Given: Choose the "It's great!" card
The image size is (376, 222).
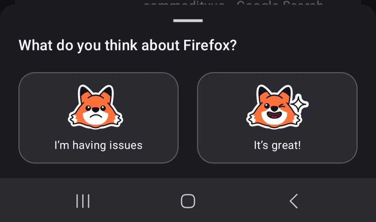Looking at the screenshot, I should point(277,118).
